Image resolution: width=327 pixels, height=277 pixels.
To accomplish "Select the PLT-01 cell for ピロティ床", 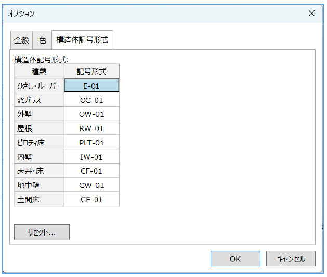I will (x=91, y=143).
